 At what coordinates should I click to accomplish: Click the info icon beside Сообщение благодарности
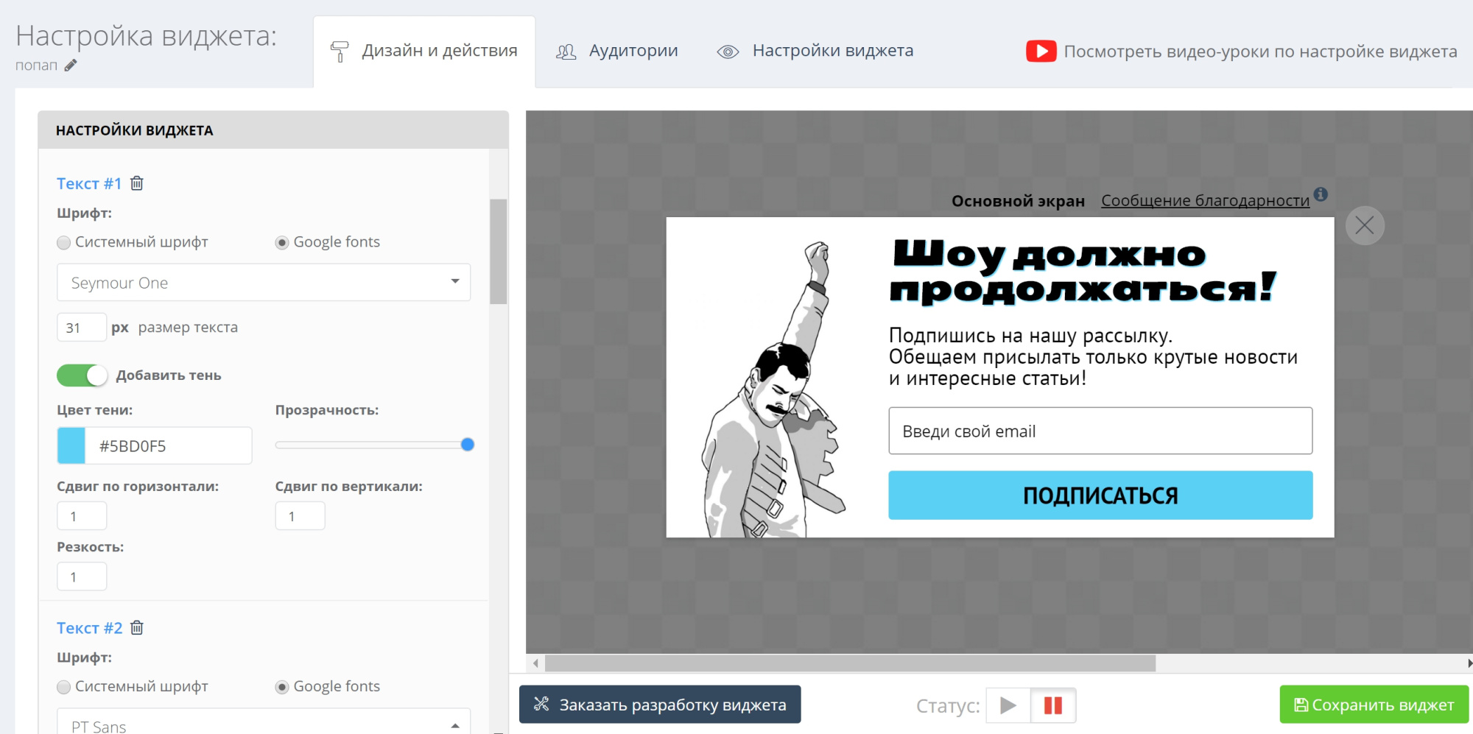coord(1321,194)
